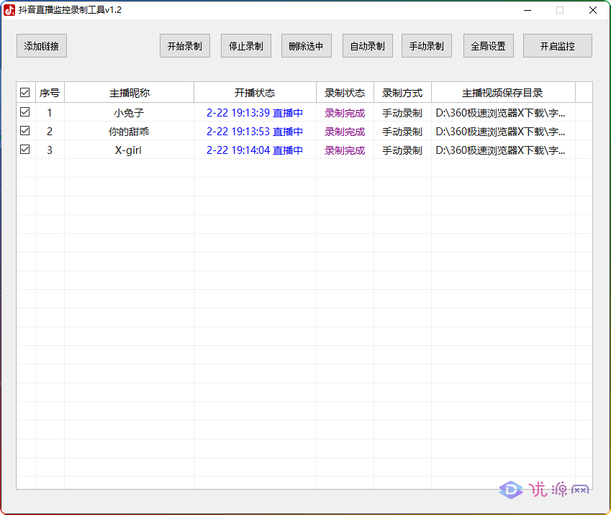Viewport: 611px width, 515px height.
Task: Switch to 自动录制 mode
Action: [x=368, y=46]
